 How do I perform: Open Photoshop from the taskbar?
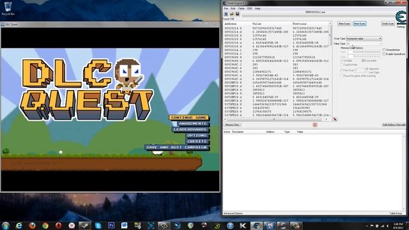[x=111, y=226]
